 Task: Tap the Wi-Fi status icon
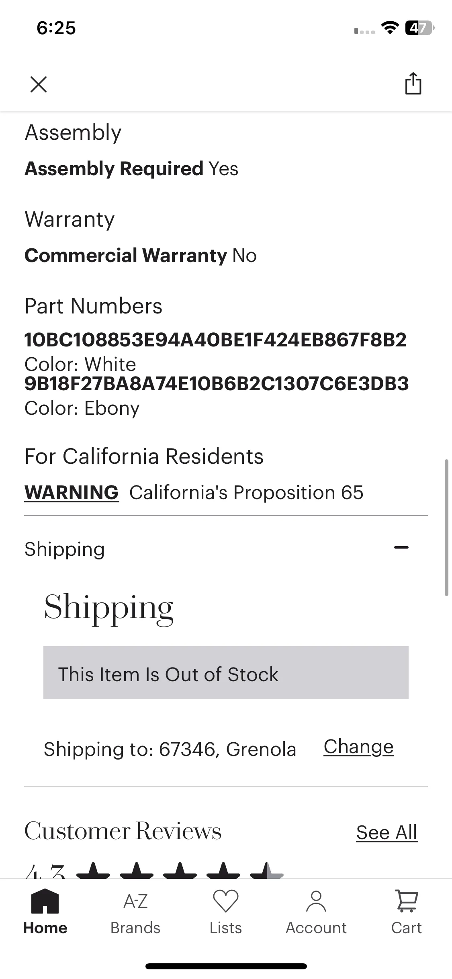point(389,28)
